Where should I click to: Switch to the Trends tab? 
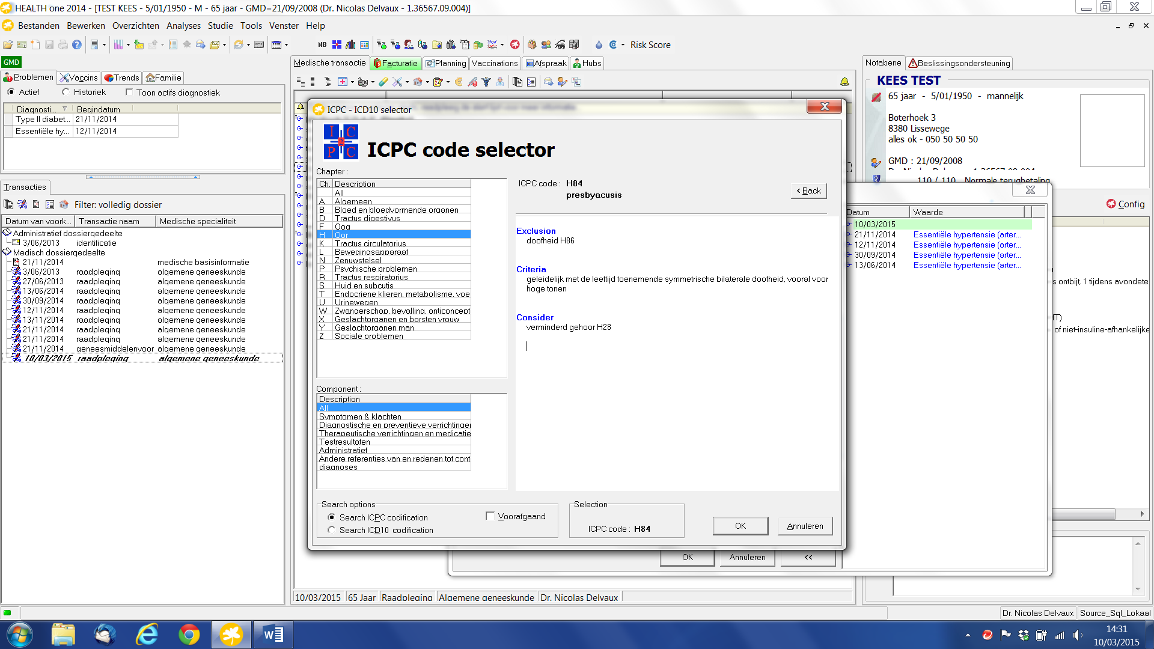click(122, 78)
